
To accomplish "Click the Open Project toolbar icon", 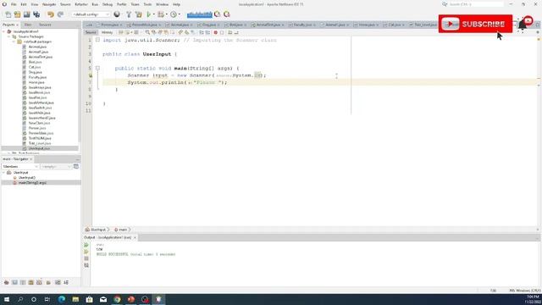I will coord(26,14).
